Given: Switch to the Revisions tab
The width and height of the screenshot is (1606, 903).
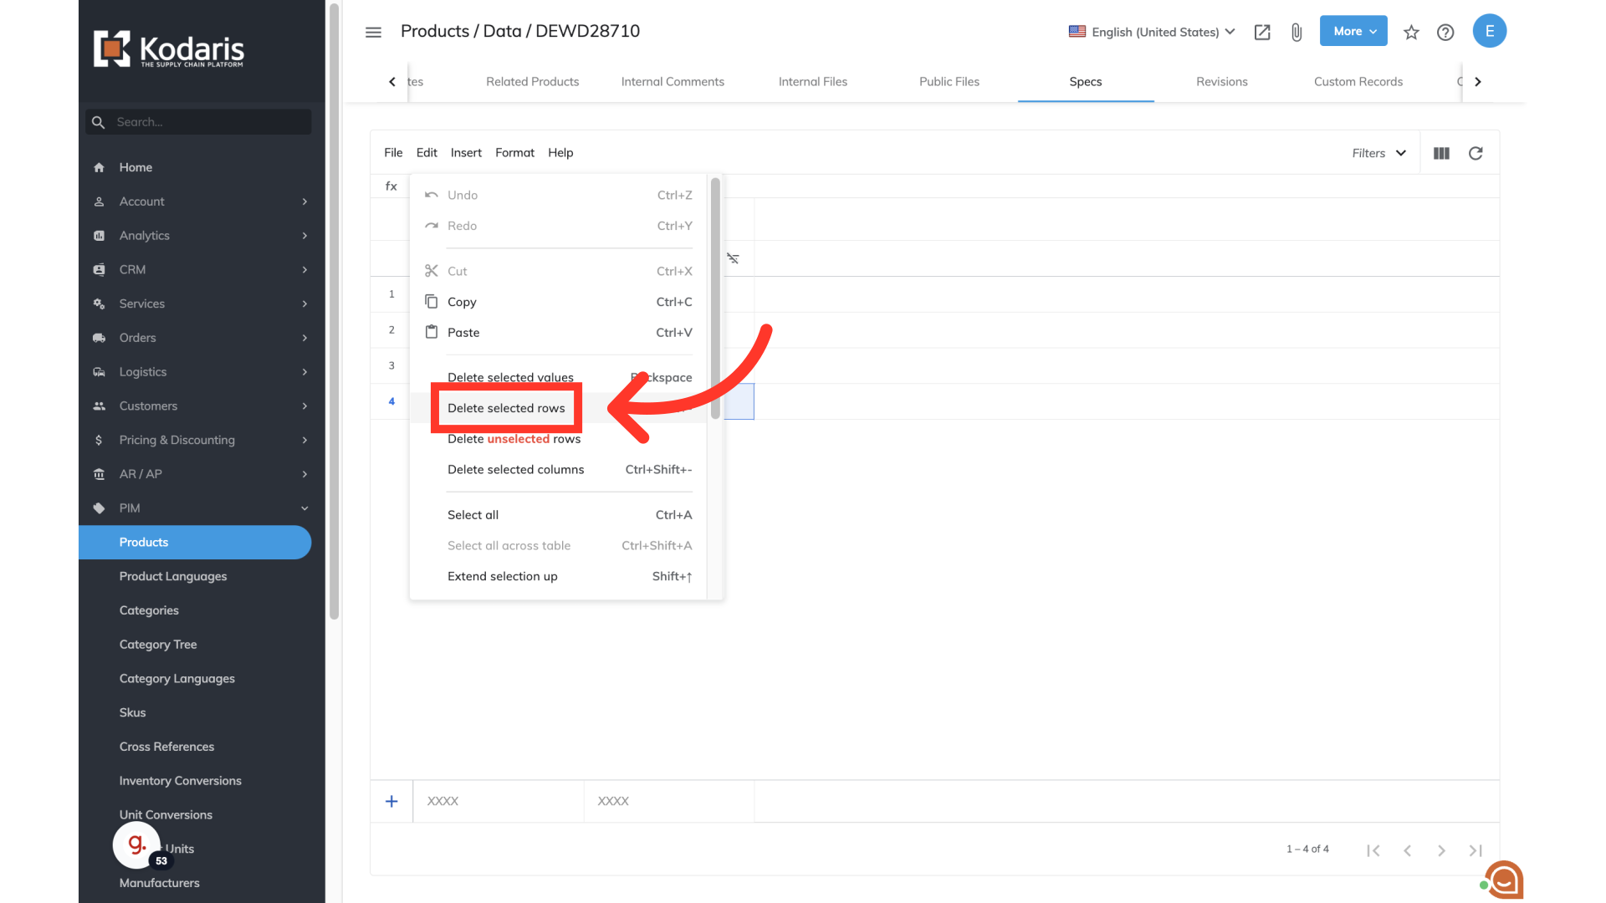Looking at the screenshot, I should (x=1221, y=81).
